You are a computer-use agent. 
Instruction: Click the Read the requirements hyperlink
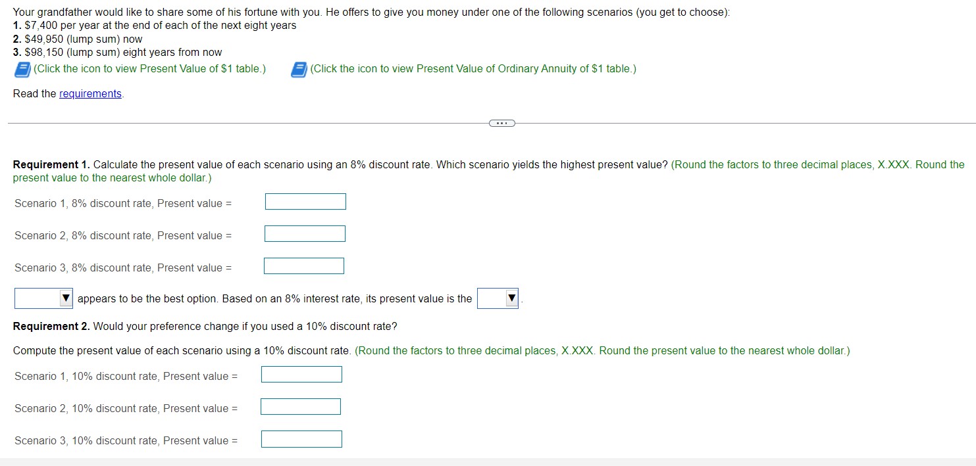pos(90,93)
